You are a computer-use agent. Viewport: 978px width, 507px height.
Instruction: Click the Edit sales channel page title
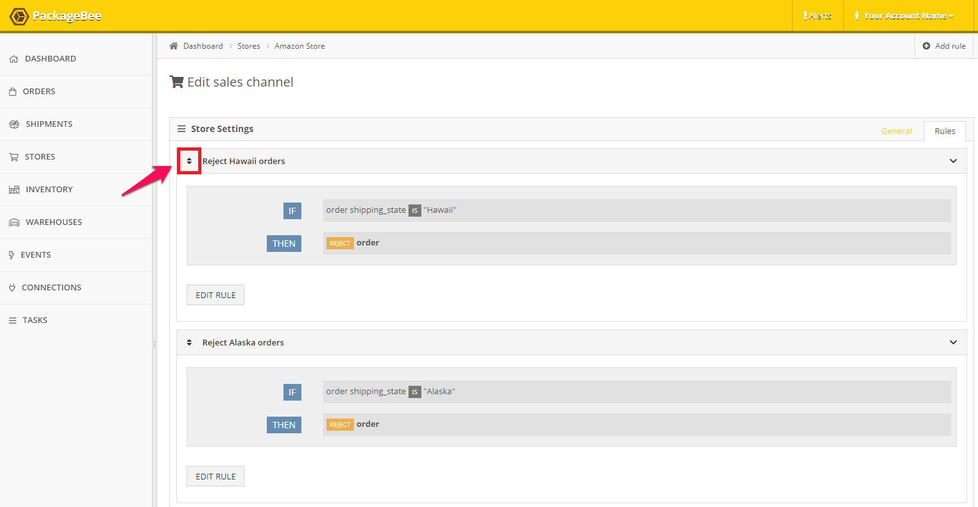[240, 82]
